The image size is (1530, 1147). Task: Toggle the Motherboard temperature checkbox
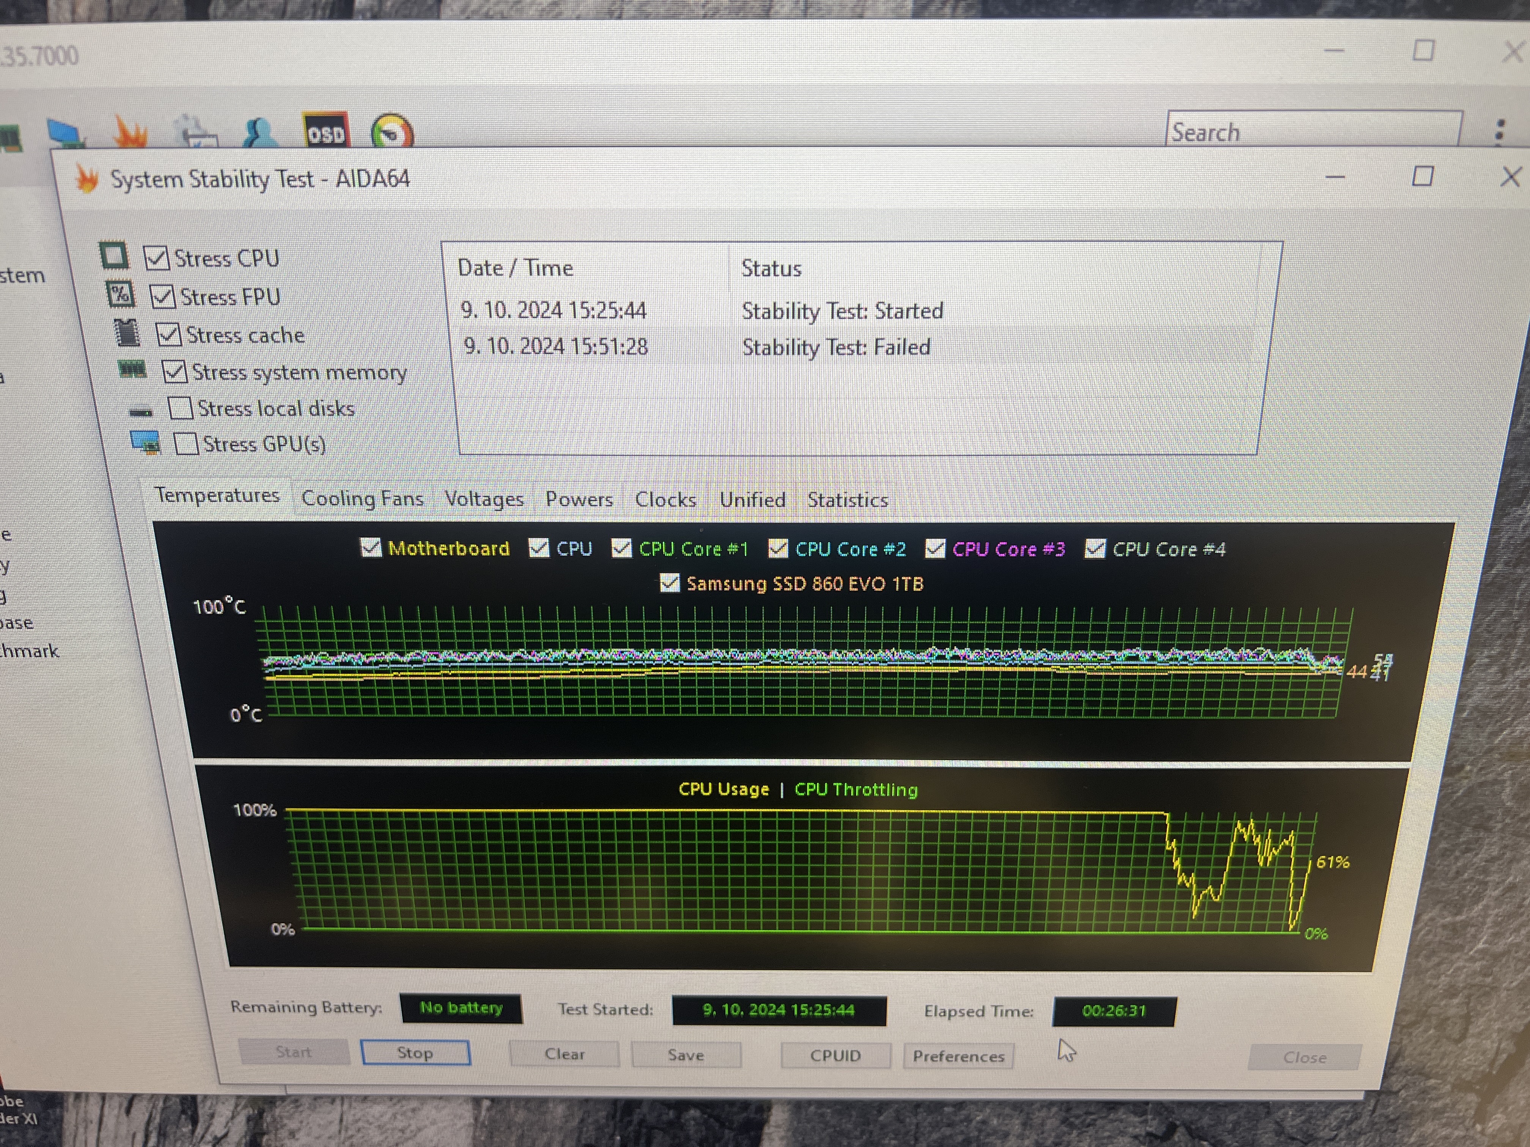point(371,548)
